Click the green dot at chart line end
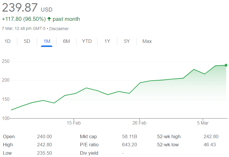 click(x=226, y=65)
